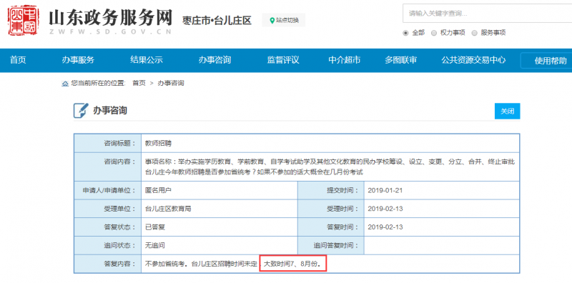The height and width of the screenshot is (283, 572).
Task: Click the 使用帮助 button
Action: 546,61
